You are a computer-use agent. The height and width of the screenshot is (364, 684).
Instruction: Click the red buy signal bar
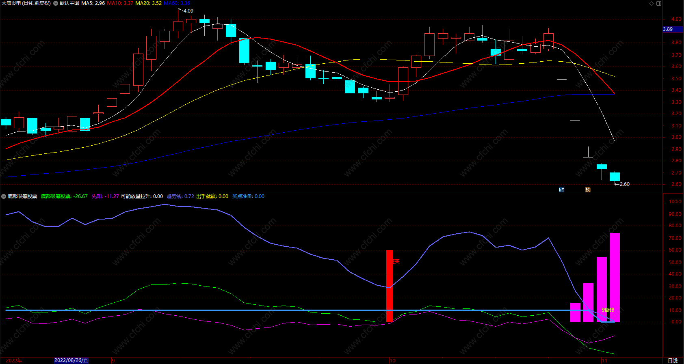click(x=390, y=286)
